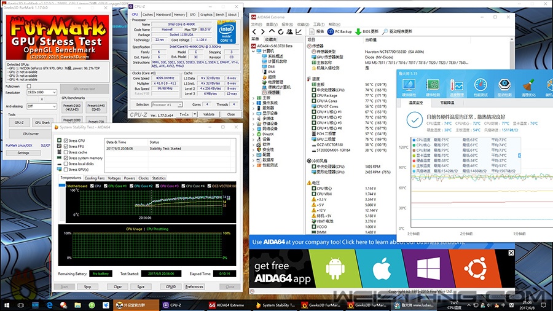Open 温度管理 icon in 鲁大师
This screenshot has width=553, height=311.
click(x=457, y=87)
